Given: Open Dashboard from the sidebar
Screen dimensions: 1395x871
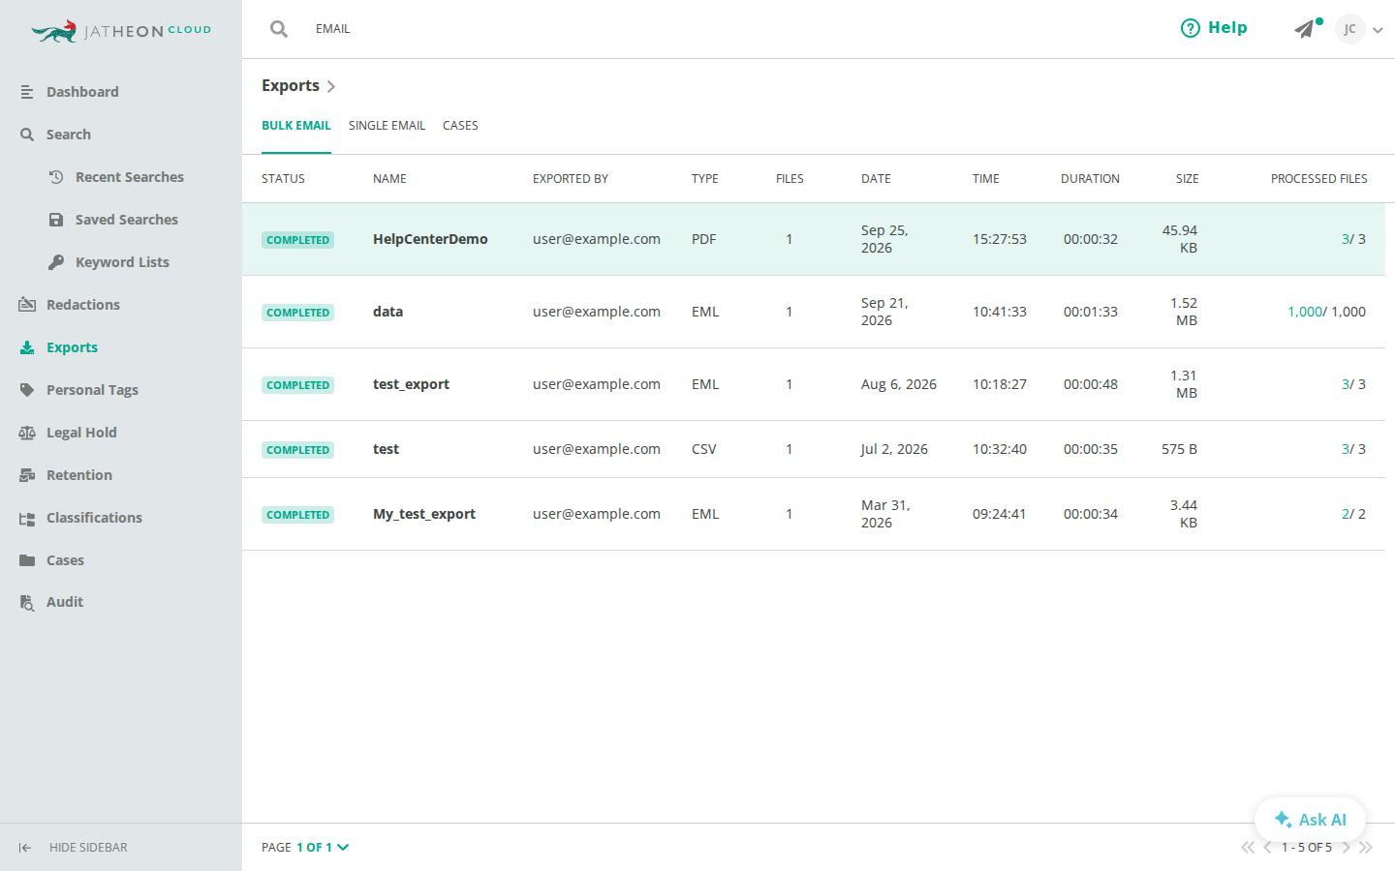Looking at the screenshot, I should tap(82, 92).
